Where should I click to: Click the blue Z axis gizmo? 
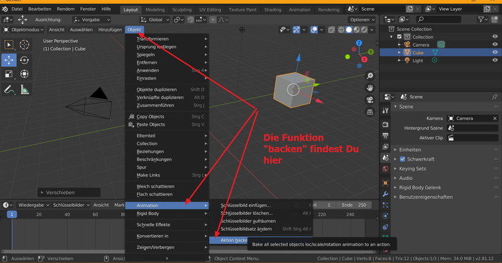(359, 43)
